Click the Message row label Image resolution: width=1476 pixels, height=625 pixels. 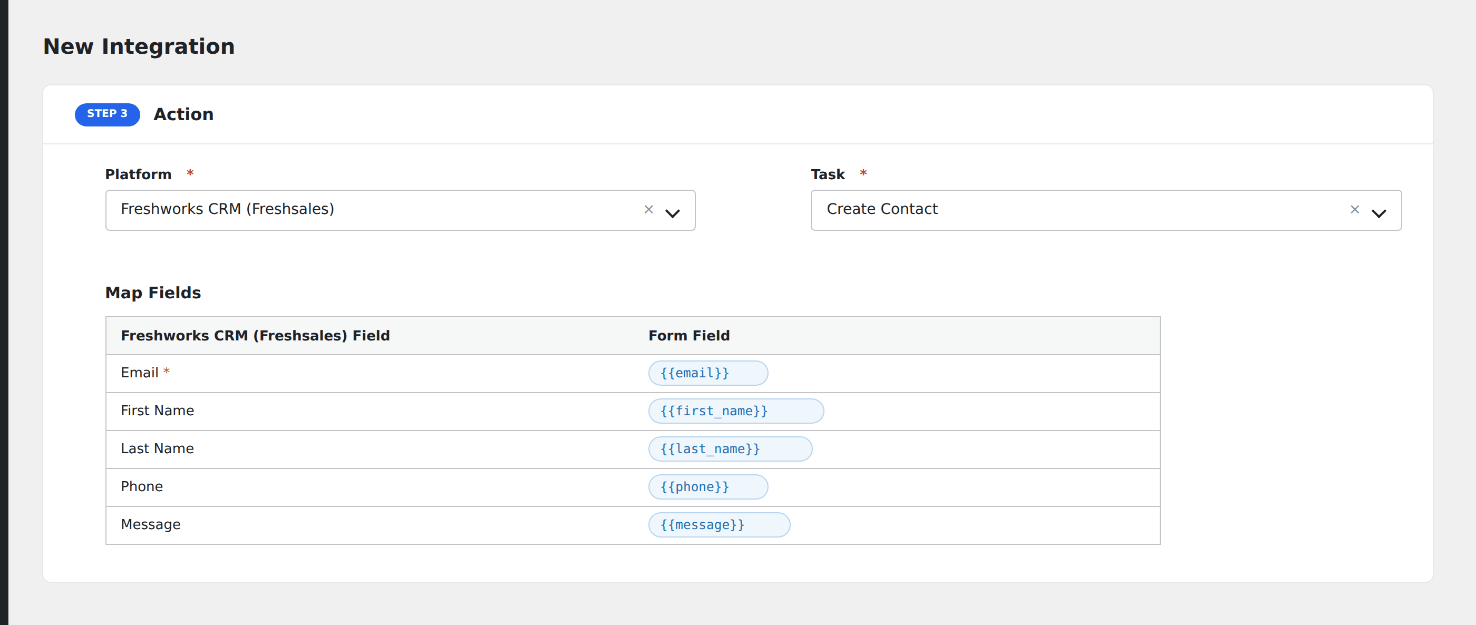click(150, 525)
